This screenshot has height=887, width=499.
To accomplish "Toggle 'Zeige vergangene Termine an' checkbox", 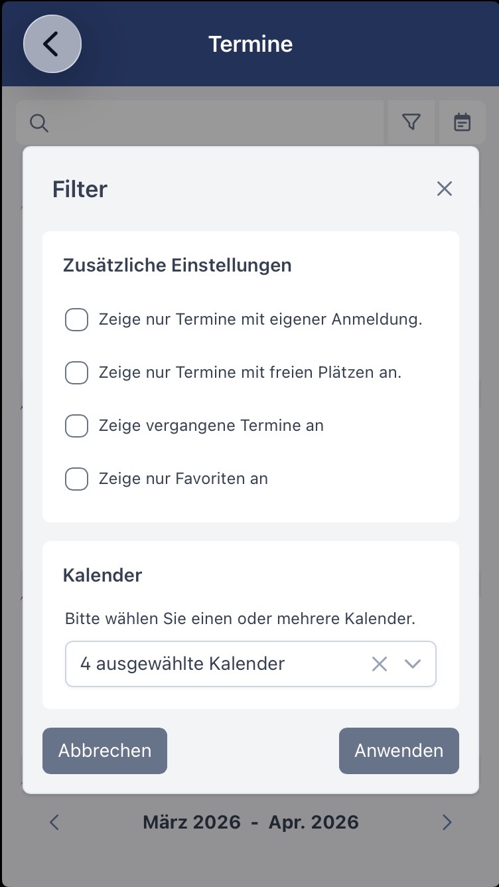I will pos(76,426).
